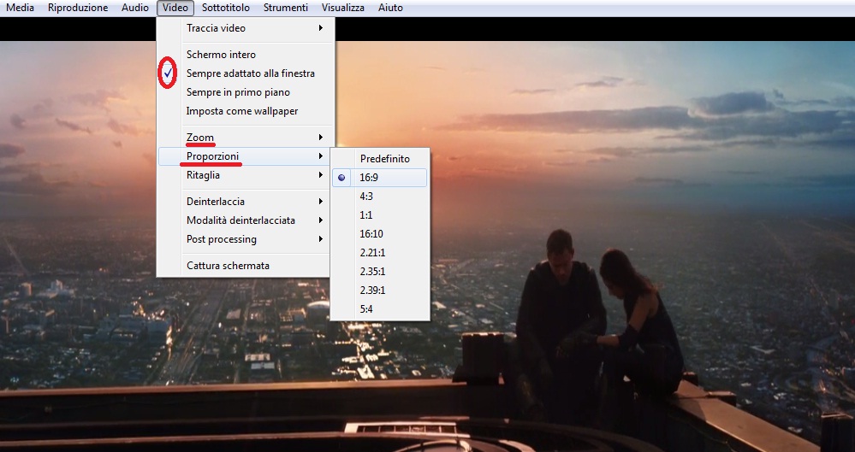The height and width of the screenshot is (452, 855).
Task: Open the Aiuto menu
Action: pos(390,8)
